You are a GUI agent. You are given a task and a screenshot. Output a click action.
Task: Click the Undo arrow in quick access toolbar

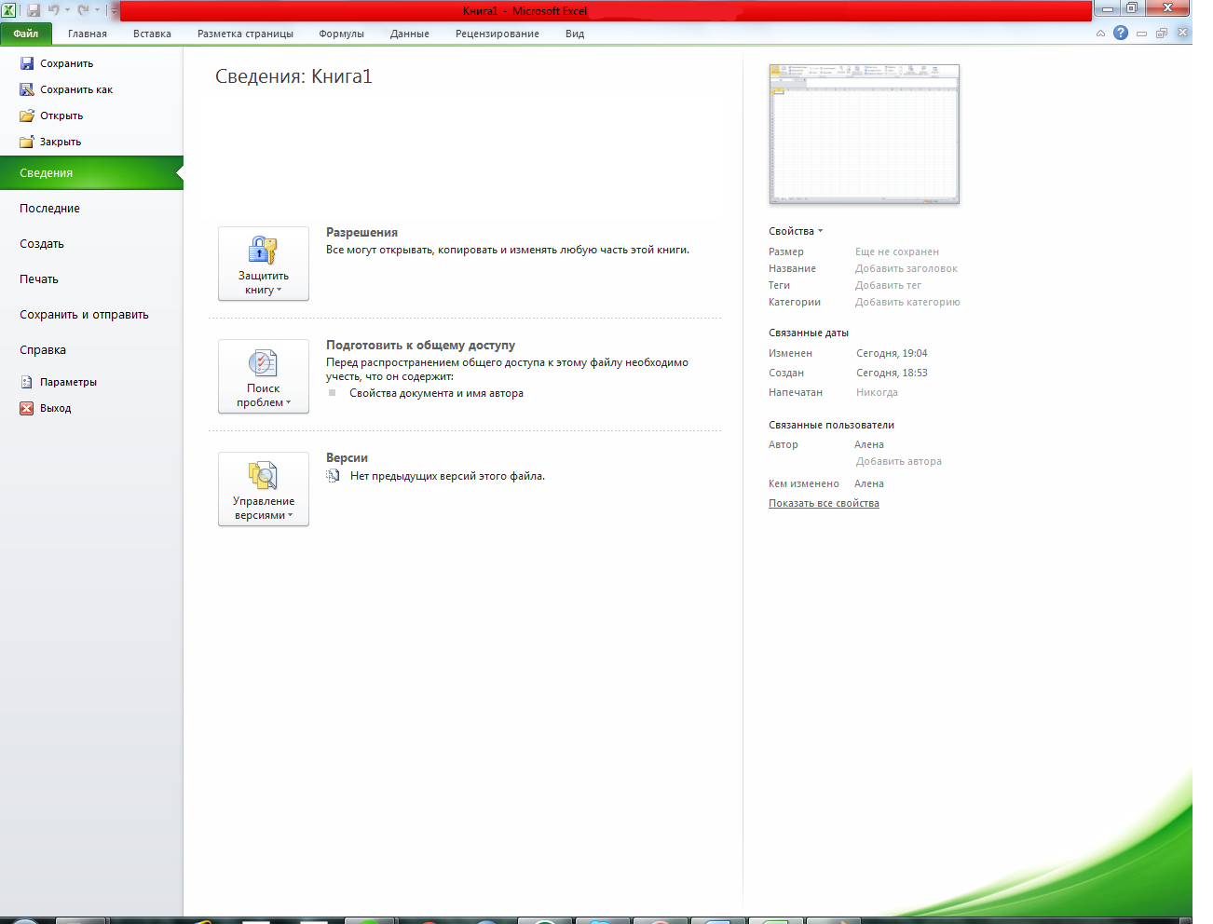pos(54,10)
